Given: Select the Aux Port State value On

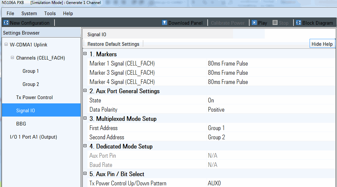Looking at the screenshot, I should [211, 100].
